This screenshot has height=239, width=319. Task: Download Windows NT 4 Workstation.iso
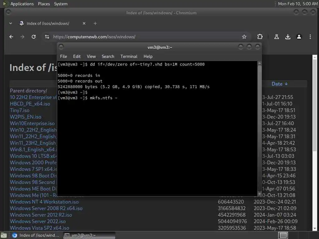pyautogui.click(x=44, y=202)
